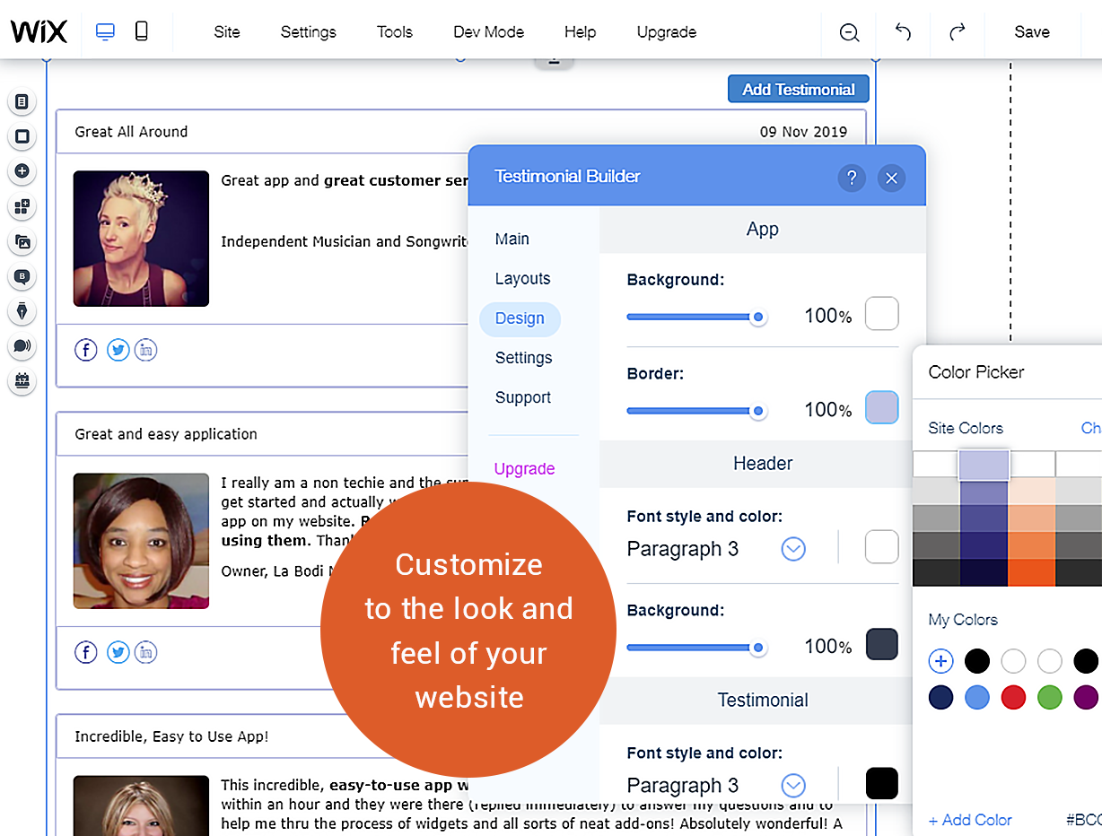Open the Pages document icon in left sidebar
This screenshot has height=836, width=1102.
click(22, 102)
